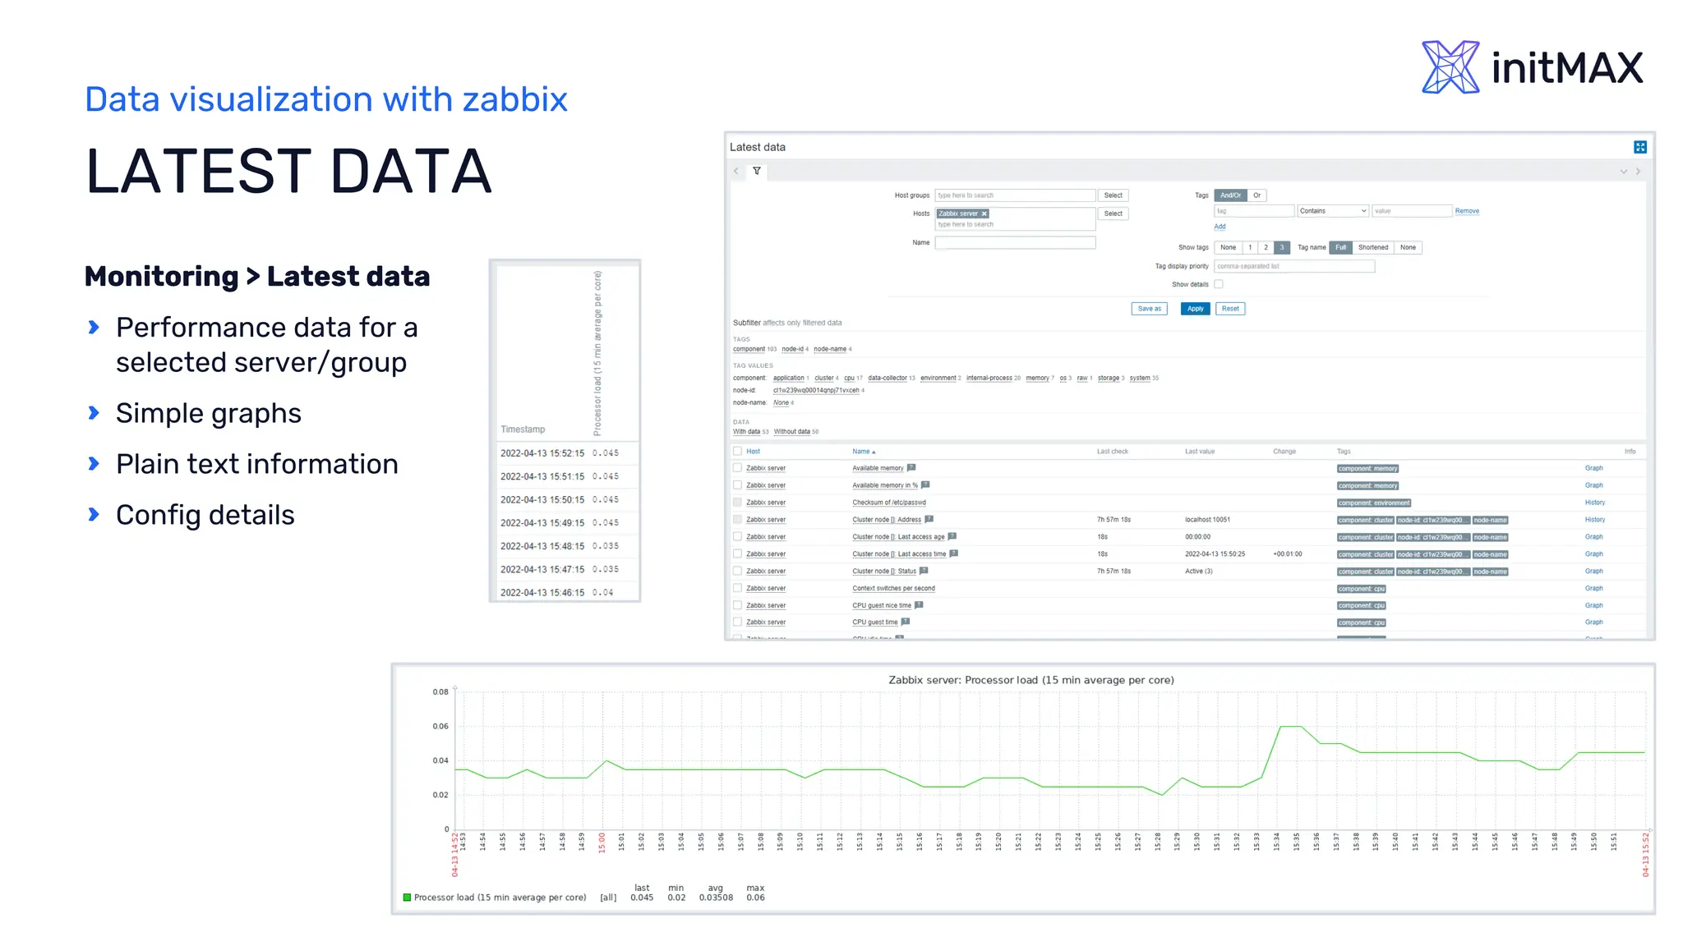Image resolution: width=1683 pixels, height=946 pixels.
Task: Click the initMAX logo
Action: [x=1533, y=67]
